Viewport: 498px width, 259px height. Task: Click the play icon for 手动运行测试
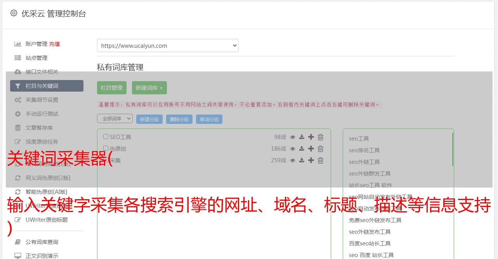[17, 114]
